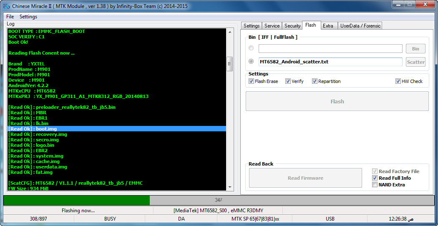438x226 pixels.
Task: Toggle the Flash Erase checkbox
Action: [251, 81]
